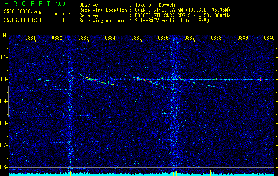
Task: Select the antenna text 2el-HB9CV Vertical
Action: point(158,21)
